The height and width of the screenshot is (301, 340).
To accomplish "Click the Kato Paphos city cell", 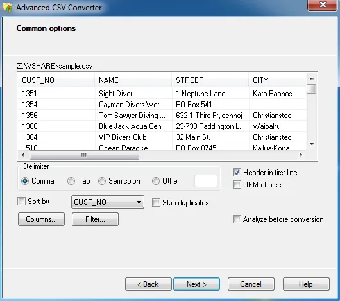I will [x=278, y=94].
